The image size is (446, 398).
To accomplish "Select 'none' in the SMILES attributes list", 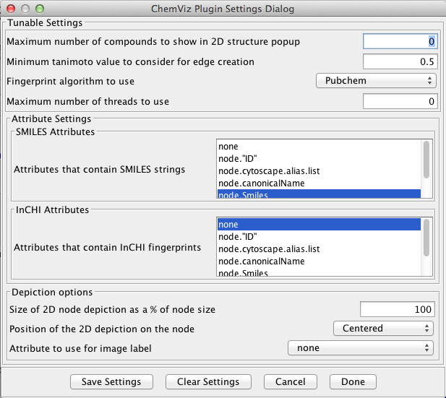I will pos(318,147).
